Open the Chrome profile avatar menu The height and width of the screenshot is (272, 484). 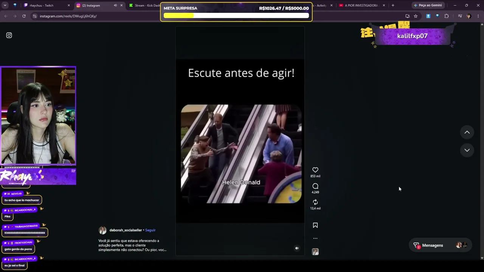[x=469, y=16]
